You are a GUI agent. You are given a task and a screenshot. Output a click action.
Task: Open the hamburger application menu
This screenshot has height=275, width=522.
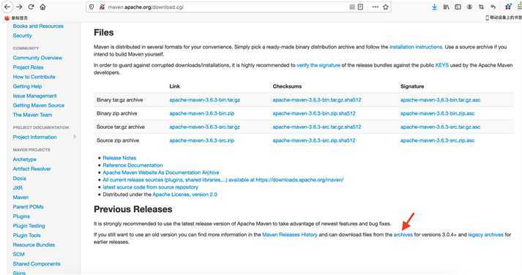pos(519,7)
